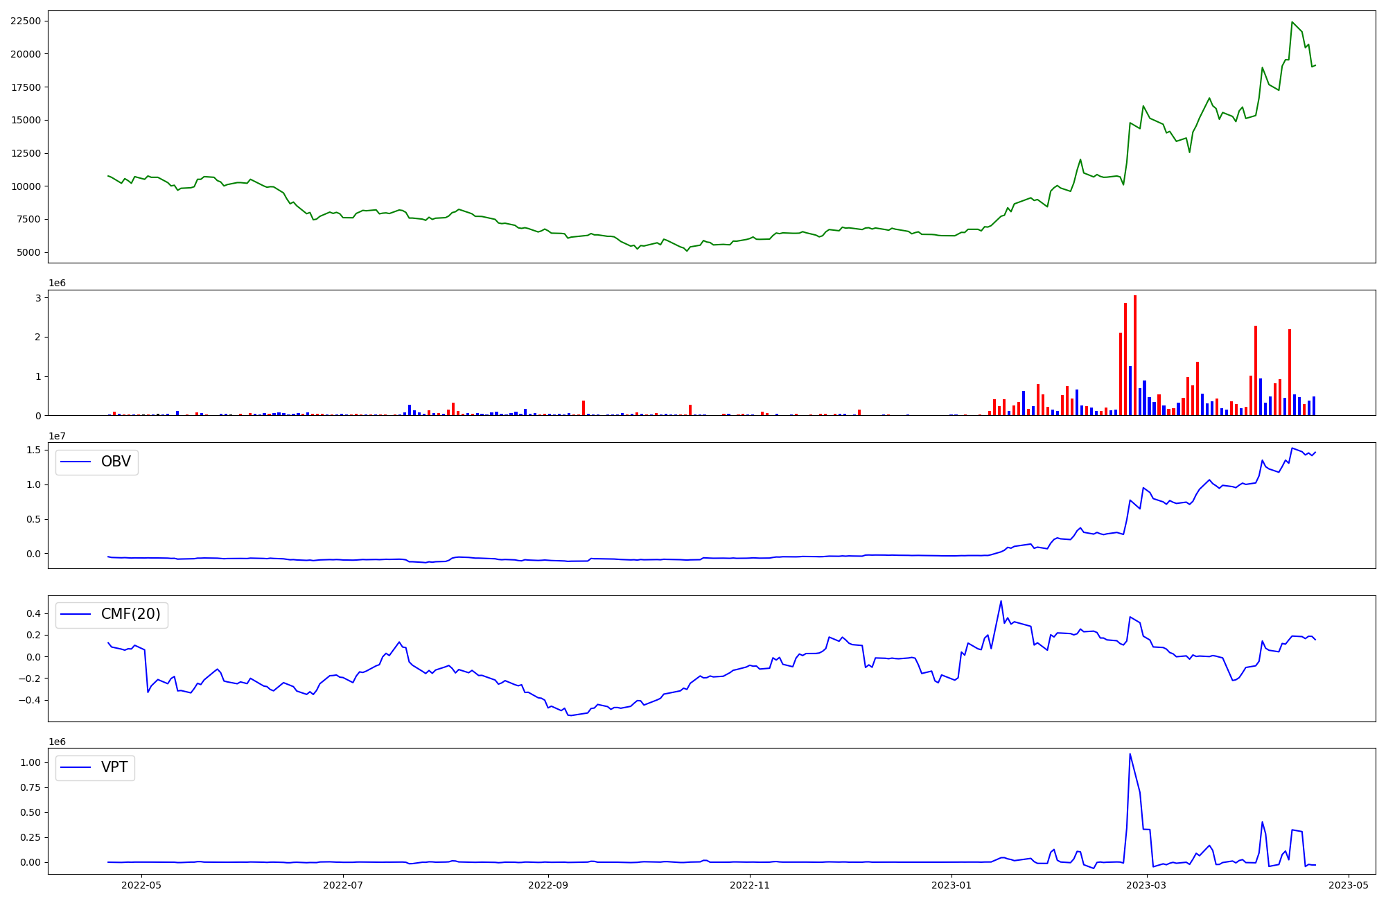Click the 5000 price axis label
Screen dimensions: 1386x901
click(x=28, y=253)
